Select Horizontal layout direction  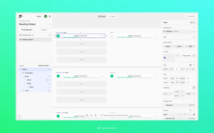tap(186, 56)
